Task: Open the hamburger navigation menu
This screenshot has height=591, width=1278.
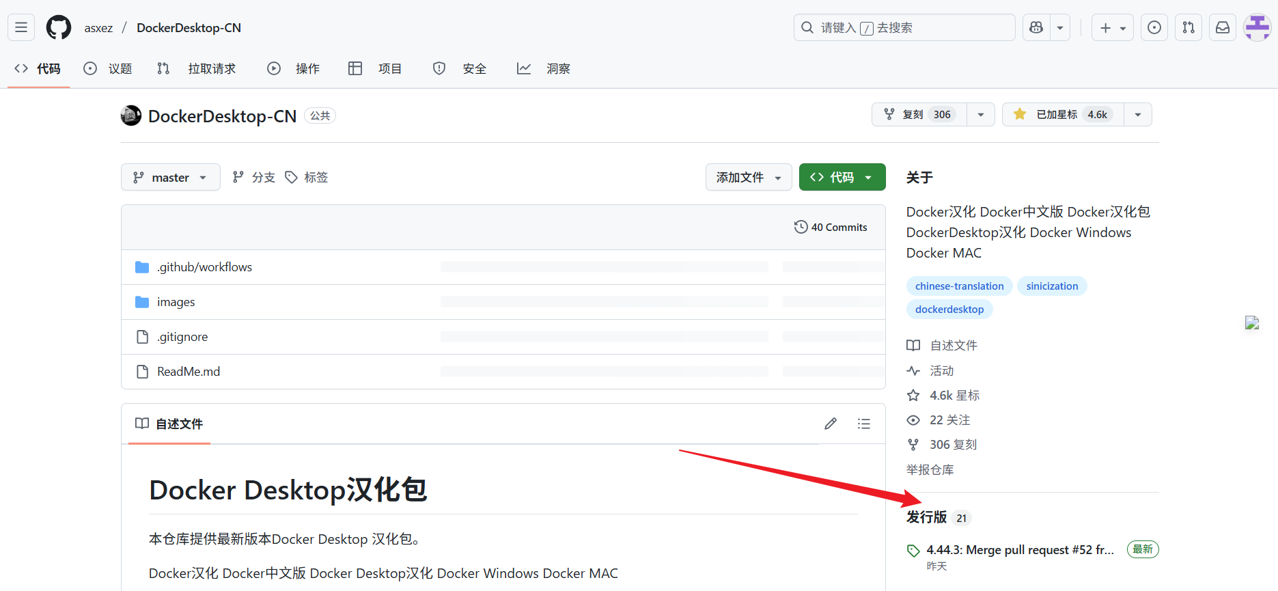Action: click(21, 27)
